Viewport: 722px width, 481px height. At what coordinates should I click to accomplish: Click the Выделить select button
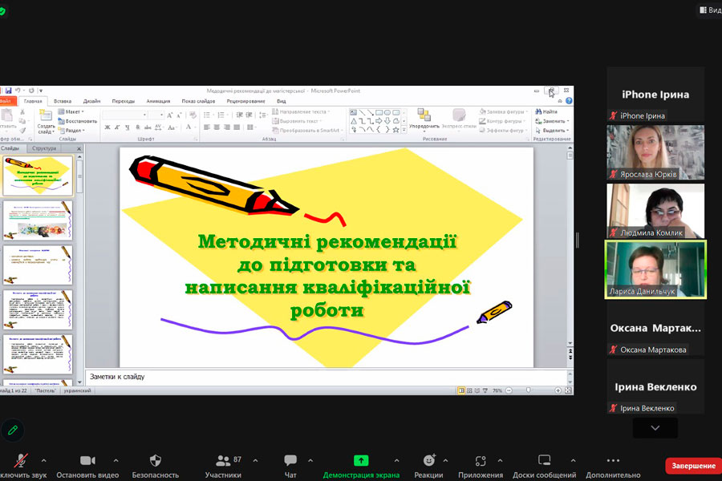point(552,130)
